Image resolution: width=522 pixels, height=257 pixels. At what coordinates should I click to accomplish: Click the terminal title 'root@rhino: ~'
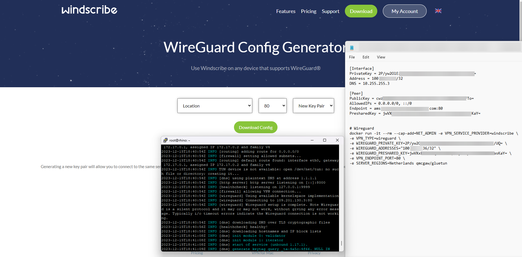coord(180,140)
